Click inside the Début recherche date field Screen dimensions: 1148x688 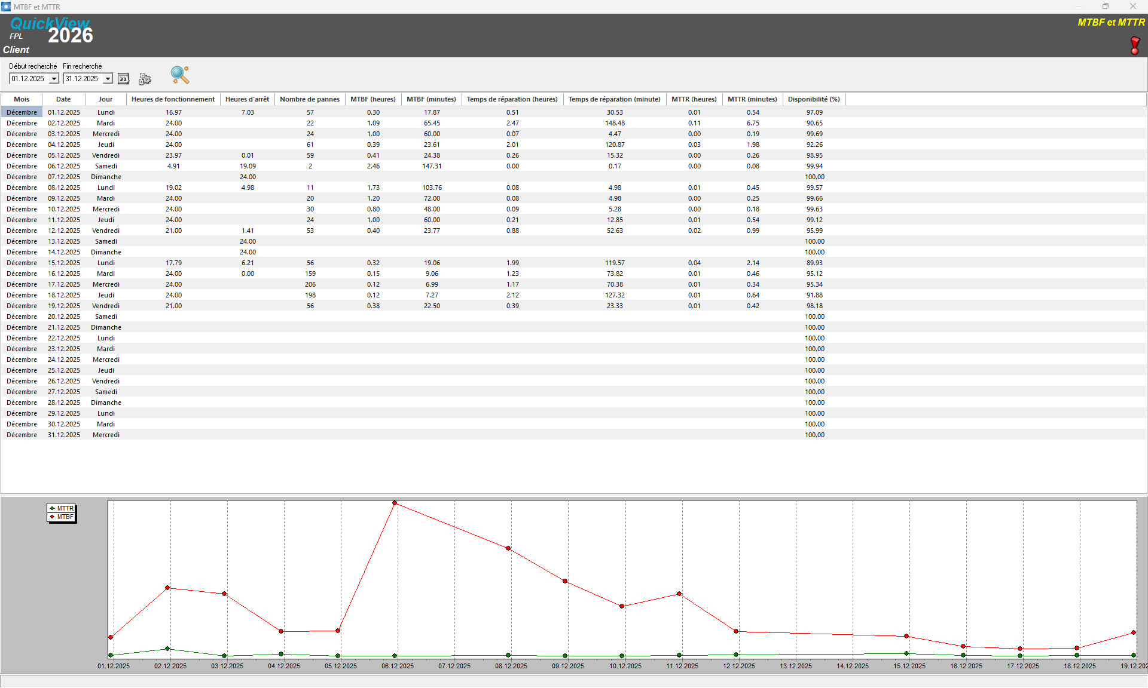[28, 79]
